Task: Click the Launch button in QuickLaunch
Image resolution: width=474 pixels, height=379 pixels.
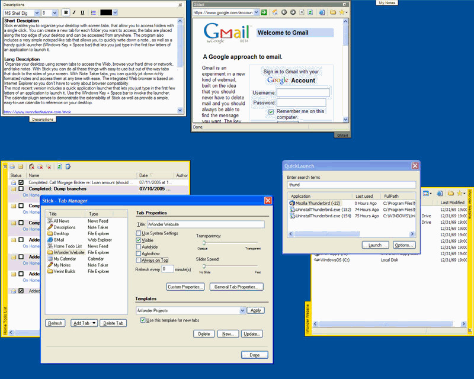Action: pos(375,245)
